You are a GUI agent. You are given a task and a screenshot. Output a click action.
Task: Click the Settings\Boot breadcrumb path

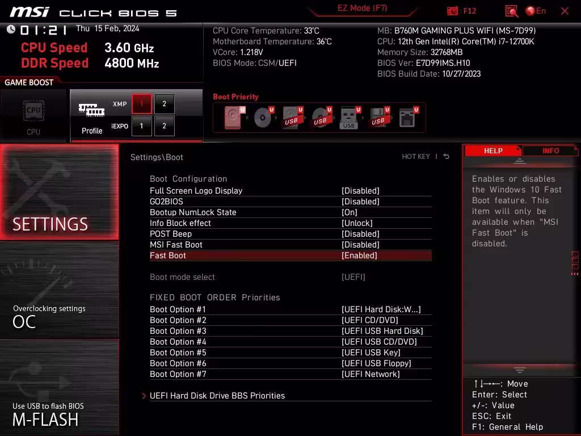pos(157,157)
